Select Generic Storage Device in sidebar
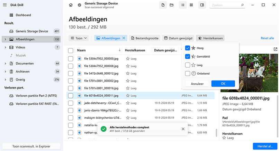This screenshot has height=151, width=279. coord(31,31)
